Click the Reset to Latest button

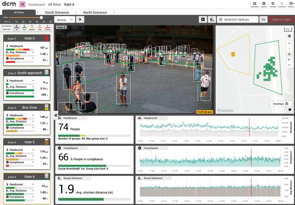click(x=281, y=19)
